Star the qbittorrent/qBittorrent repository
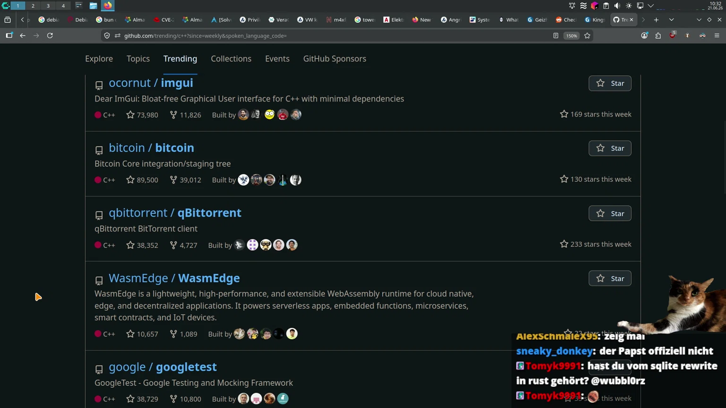This screenshot has width=726, height=408. click(610, 213)
